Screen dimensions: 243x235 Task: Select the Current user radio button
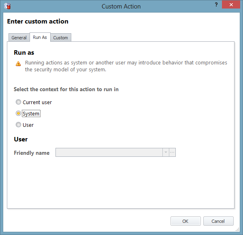[18, 102]
